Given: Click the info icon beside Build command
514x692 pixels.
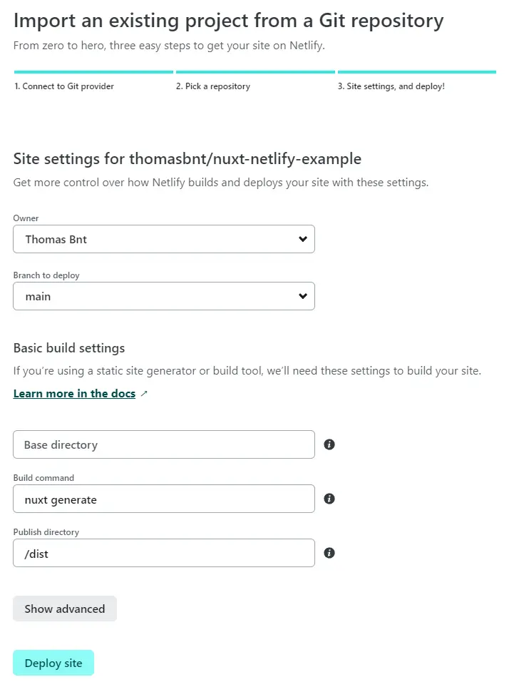Looking at the screenshot, I should [x=329, y=499].
